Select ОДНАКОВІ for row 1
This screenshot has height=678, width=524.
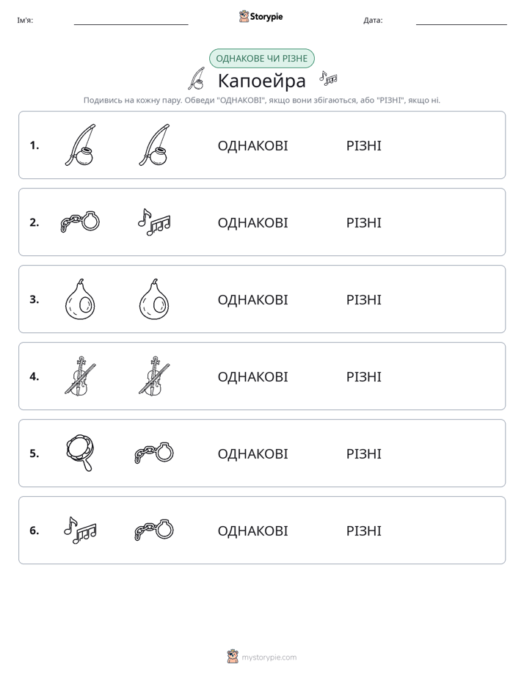coord(252,146)
